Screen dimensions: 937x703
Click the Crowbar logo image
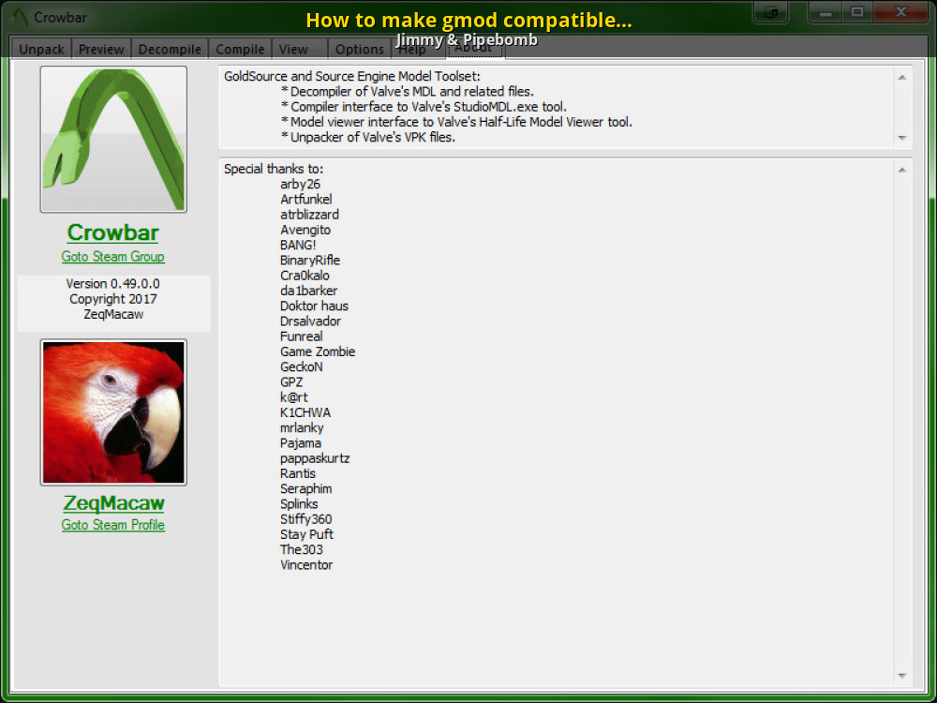pyautogui.click(x=113, y=139)
